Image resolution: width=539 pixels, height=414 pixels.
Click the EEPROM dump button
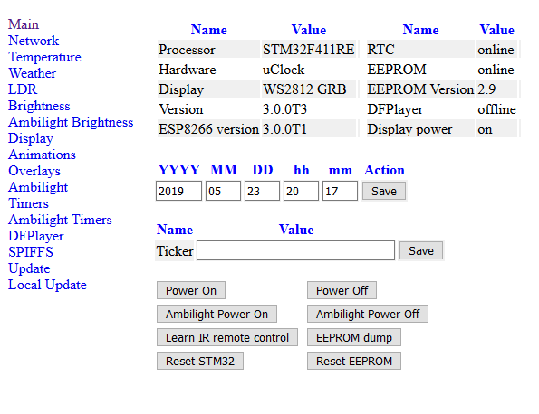tap(354, 337)
